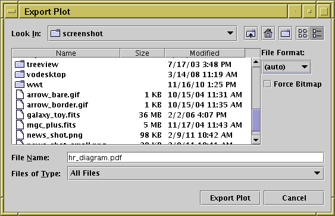Enable the Force Bitmap checkbox

point(267,84)
